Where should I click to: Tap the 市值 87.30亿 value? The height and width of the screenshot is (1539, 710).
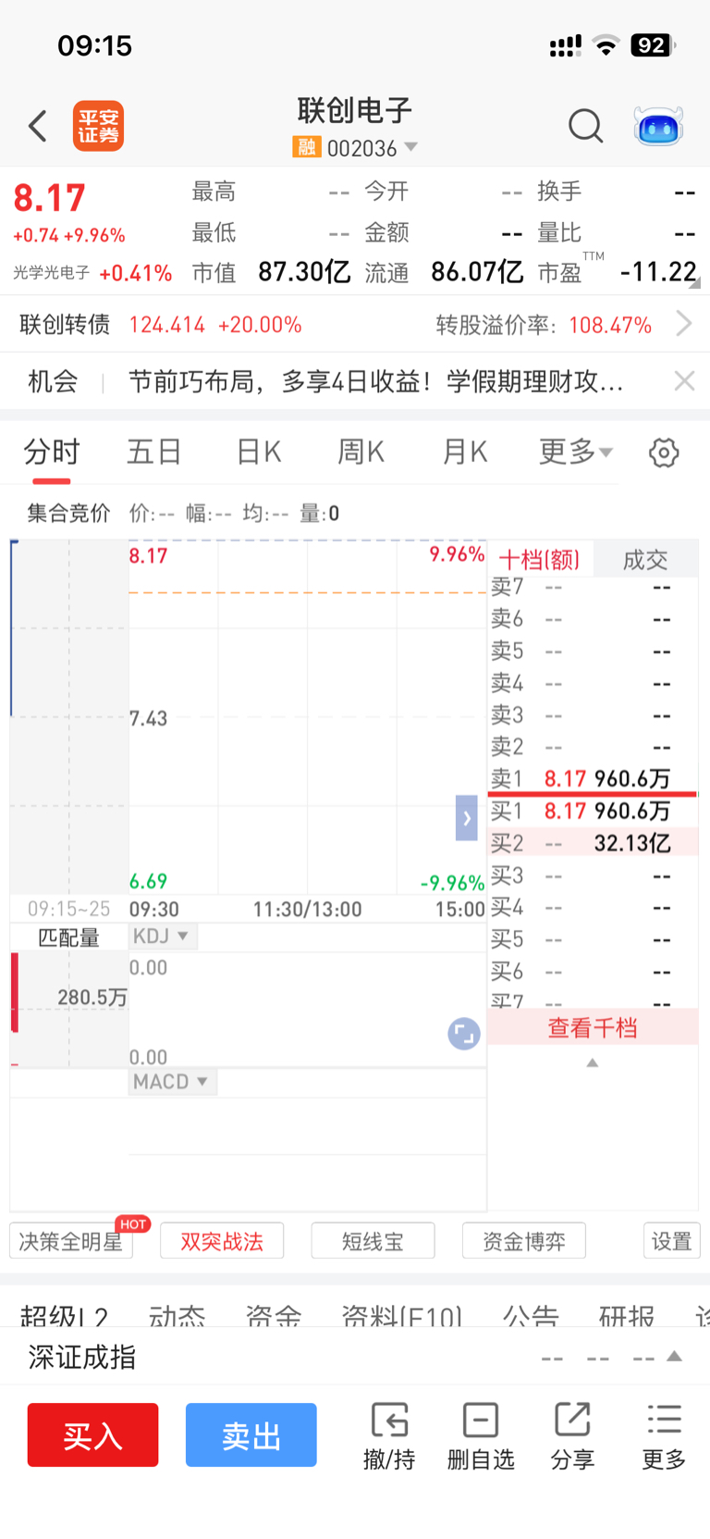click(x=304, y=271)
